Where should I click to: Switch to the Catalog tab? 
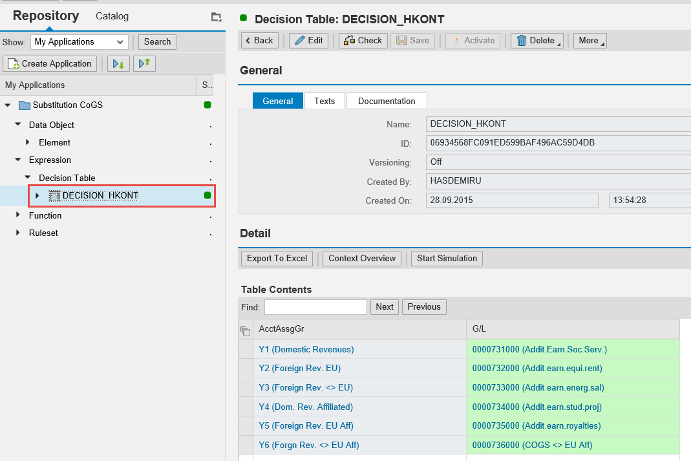point(112,16)
